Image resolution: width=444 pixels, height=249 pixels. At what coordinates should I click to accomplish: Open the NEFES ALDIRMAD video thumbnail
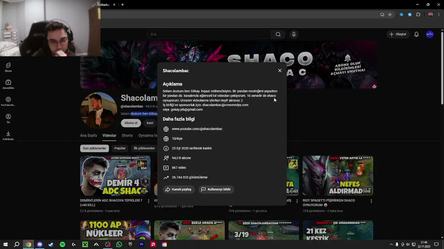click(338, 176)
